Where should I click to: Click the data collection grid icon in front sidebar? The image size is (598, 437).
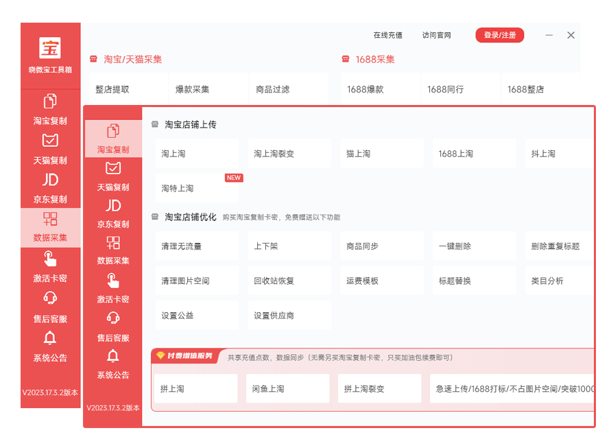click(113, 243)
